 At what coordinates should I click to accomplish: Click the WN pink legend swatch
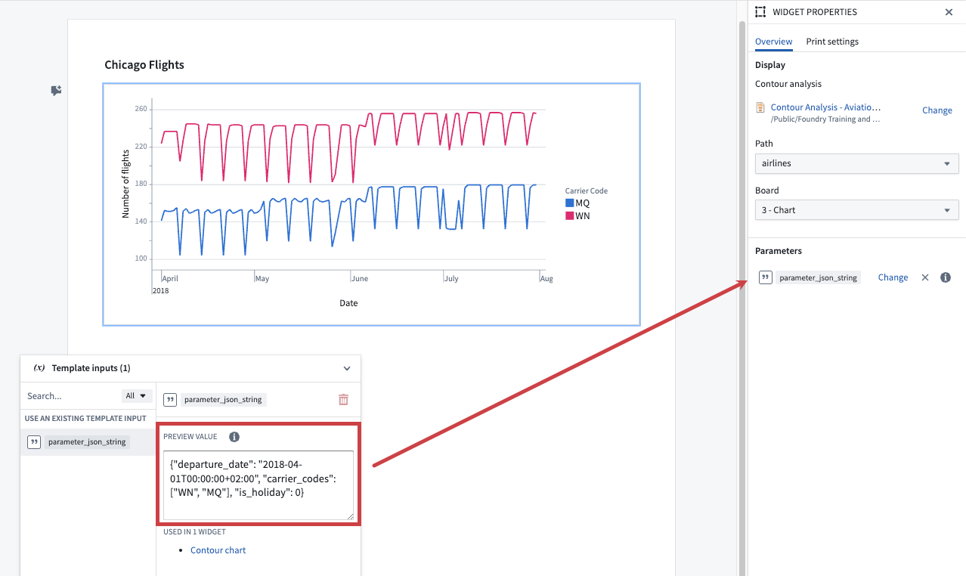[570, 216]
